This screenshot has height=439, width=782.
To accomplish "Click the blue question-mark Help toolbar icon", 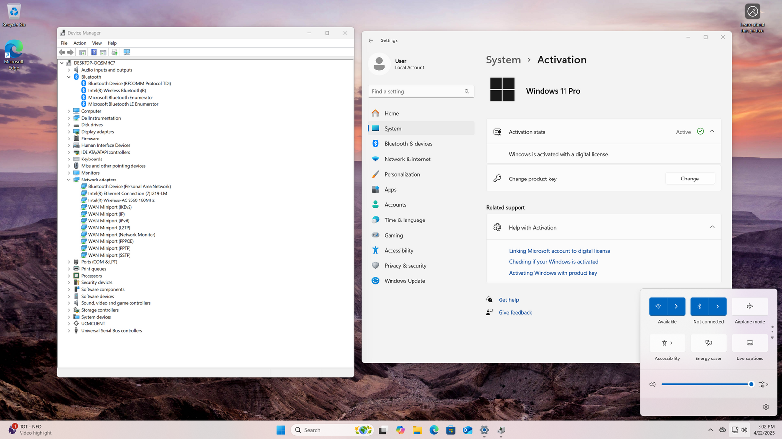I will click(94, 52).
